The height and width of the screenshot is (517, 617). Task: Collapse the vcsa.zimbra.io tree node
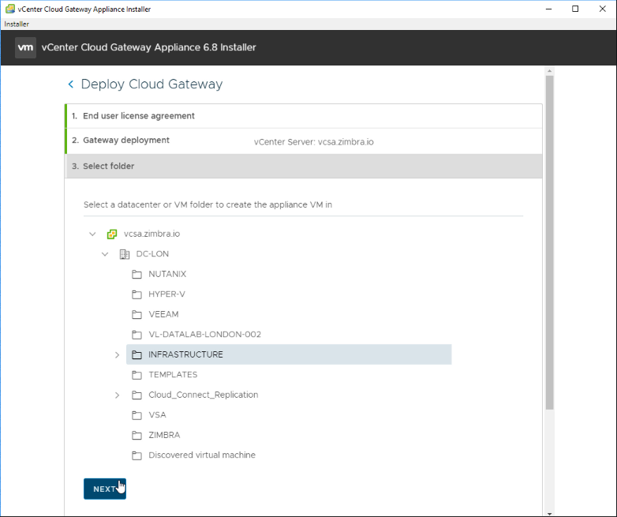(92, 234)
